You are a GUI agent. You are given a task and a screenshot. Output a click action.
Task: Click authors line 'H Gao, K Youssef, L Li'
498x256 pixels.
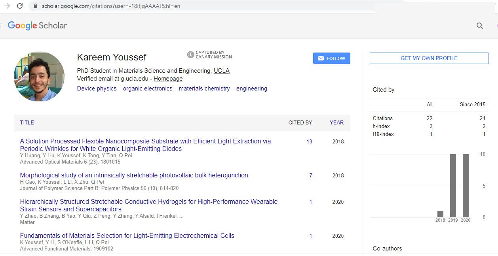coord(62,182)
